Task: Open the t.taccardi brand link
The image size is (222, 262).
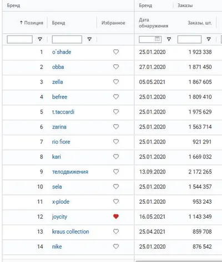Action: 63,112
